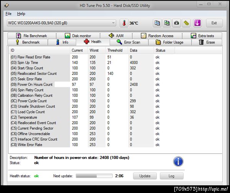Click the 2408 Power On Hours data value
Screen dimensions: 230x193
[134, 84]
